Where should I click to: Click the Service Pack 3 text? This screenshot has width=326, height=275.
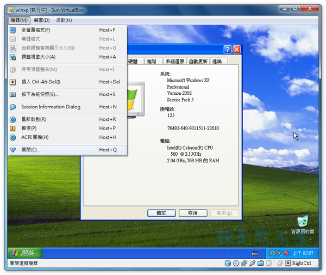(x=180, y=100)
